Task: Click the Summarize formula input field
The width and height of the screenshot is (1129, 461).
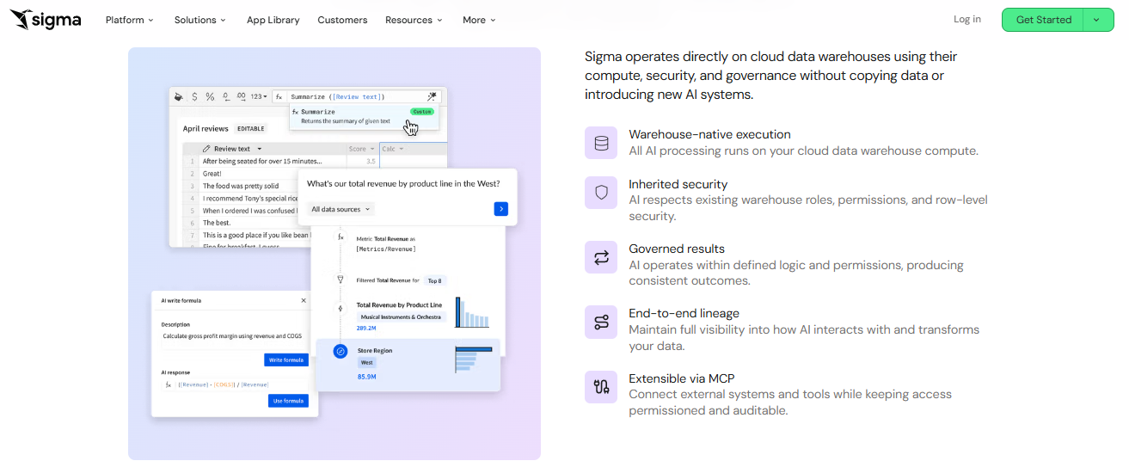Action: 356,97
